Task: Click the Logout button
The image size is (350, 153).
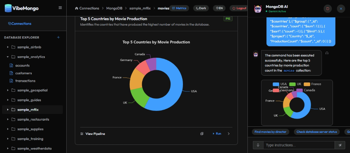Action: coord(239,8)
